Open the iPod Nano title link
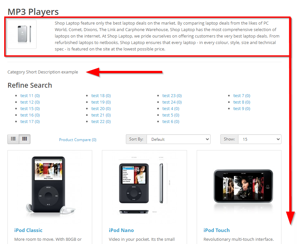Screen dimensions: 297x244 [121, 230]
